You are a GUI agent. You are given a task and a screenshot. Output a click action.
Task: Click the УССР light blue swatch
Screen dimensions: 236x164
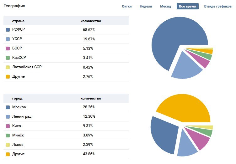pos(8,39)
